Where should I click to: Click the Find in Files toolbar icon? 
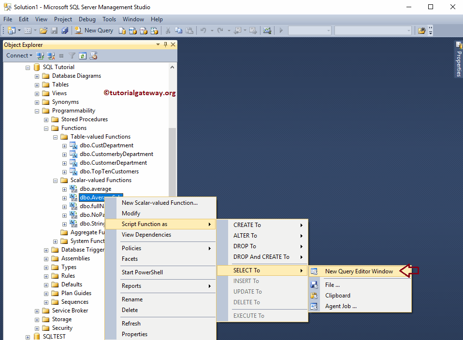[x=421, y=30]
